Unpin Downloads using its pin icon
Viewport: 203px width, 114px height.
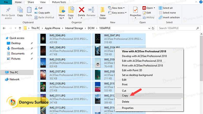click(31, 48)
